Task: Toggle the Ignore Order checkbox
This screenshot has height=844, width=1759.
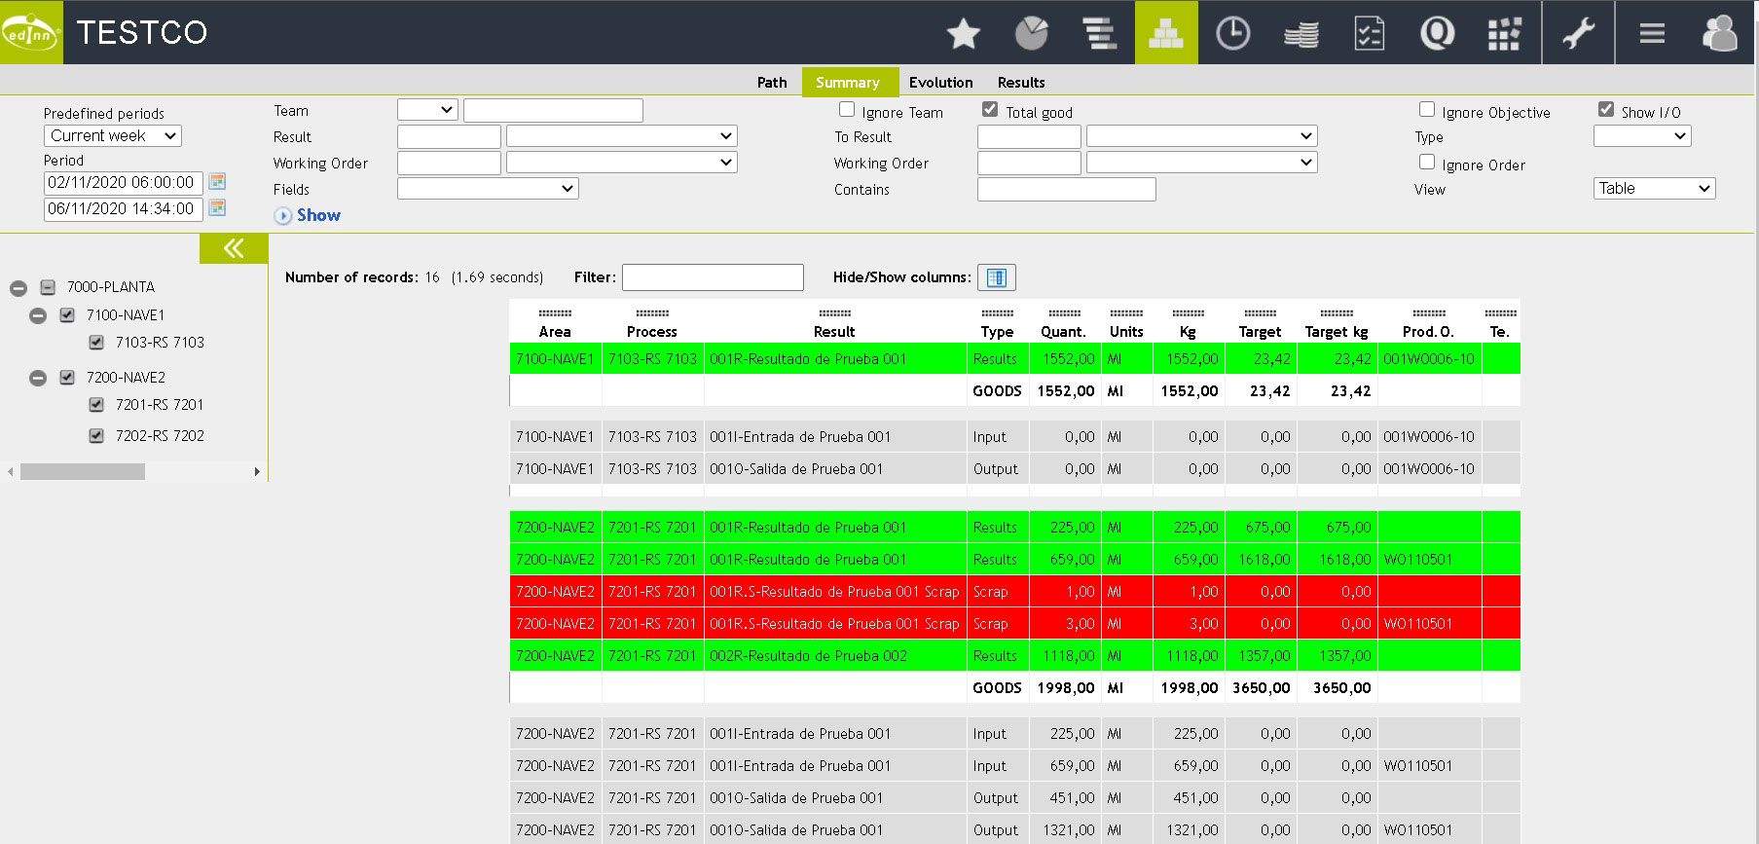Action: tap(1427, 163)
